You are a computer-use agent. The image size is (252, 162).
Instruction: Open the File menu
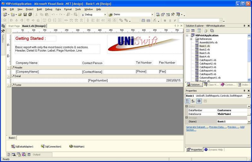(x=5, y=9)
